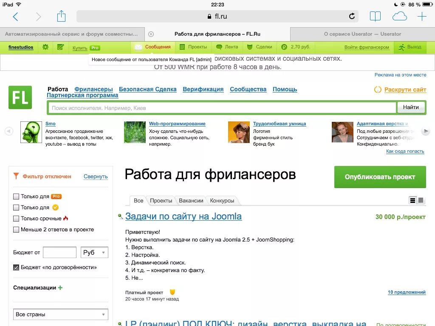Open Сделки in the green bar
Screen dimensions: 435x326
pyautogui.click(x=260, y=47)
